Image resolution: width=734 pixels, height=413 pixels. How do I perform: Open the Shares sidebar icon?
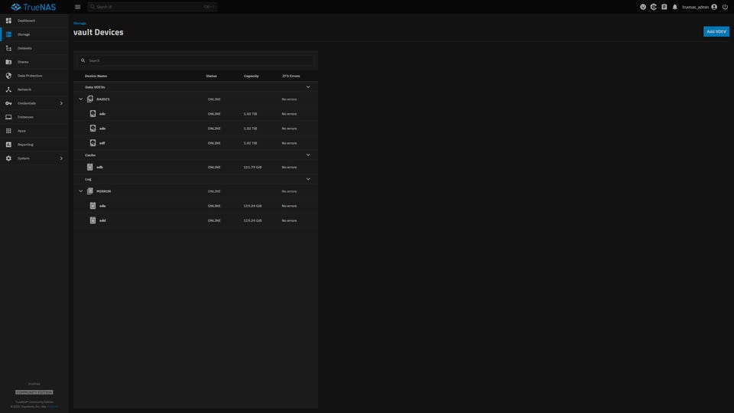click(x=8, y=62)
